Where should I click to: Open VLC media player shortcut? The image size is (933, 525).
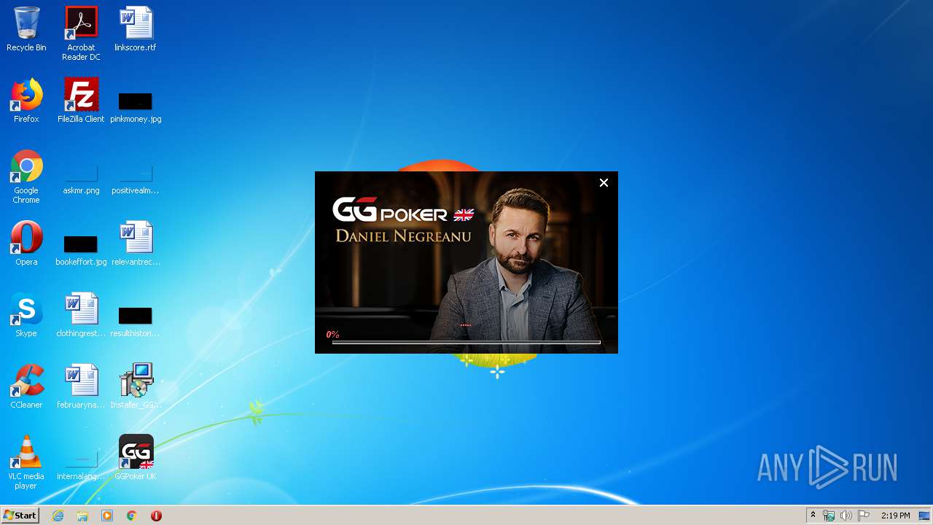click(26, 462)
